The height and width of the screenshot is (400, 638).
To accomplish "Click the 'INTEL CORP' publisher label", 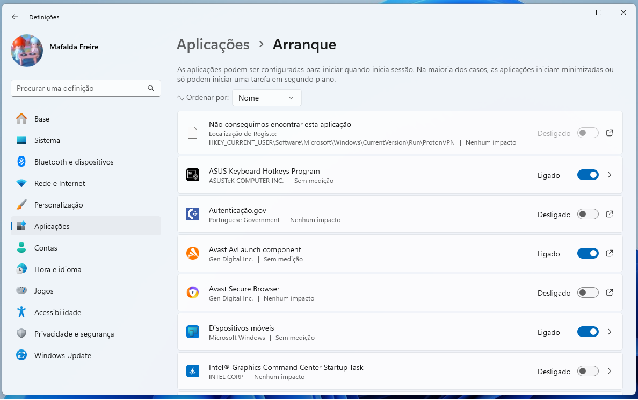I will (226, 377).
